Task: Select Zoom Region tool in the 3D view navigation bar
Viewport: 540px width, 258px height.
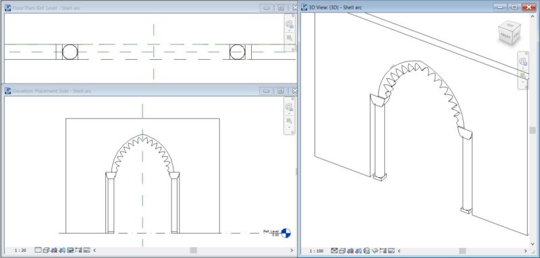Action: 522,75
